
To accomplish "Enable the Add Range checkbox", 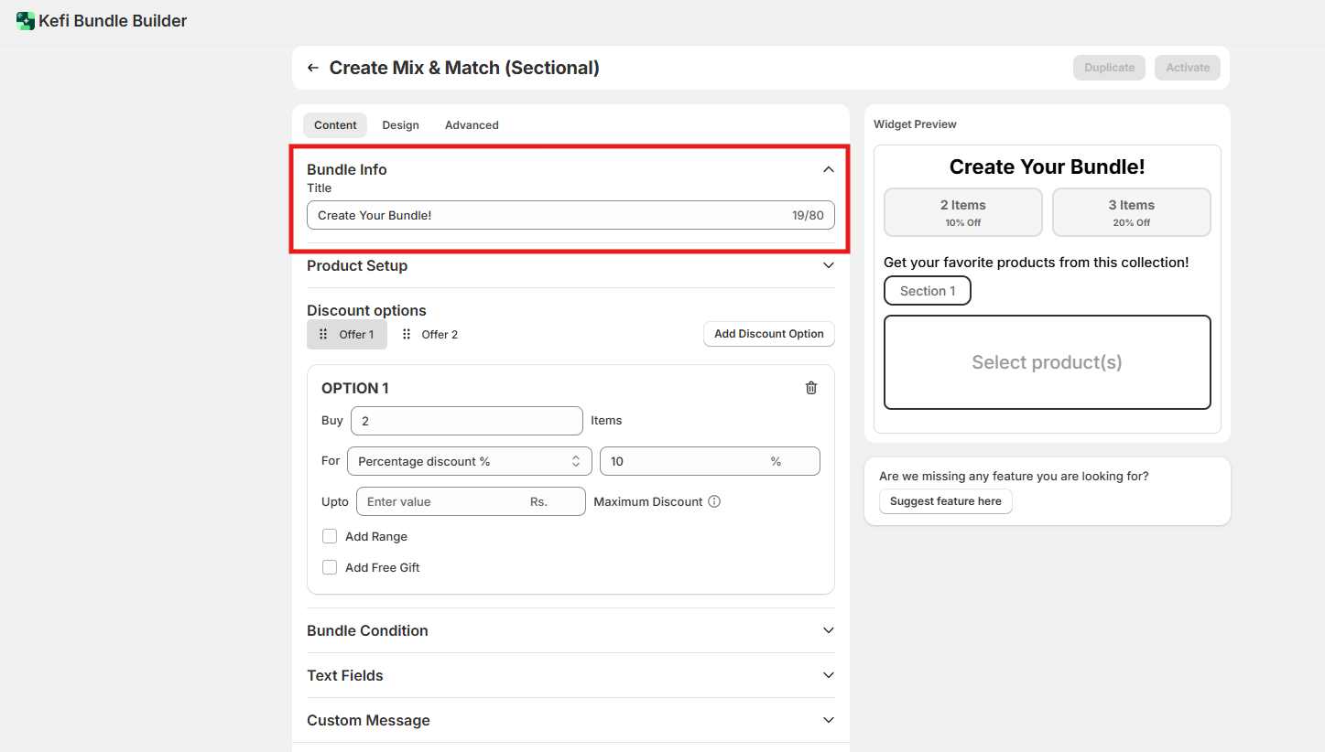I will point(330,536).
